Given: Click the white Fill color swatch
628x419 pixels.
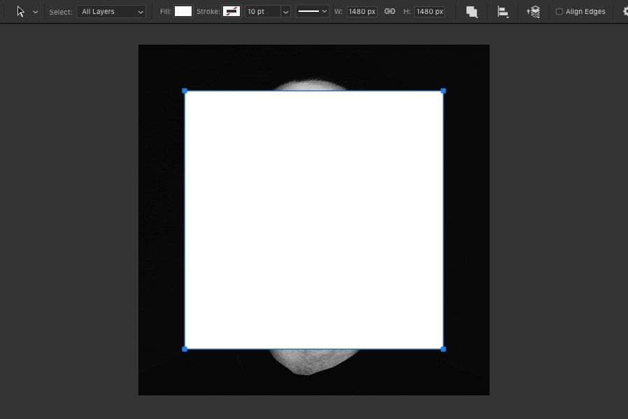Looking at the screenshot, I should pos(183,12).
